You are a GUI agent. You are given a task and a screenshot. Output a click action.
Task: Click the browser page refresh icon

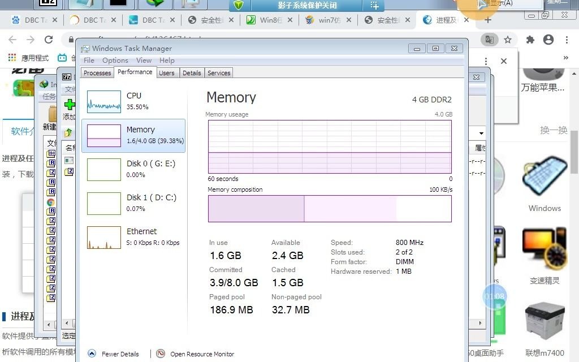coord(49,40)
